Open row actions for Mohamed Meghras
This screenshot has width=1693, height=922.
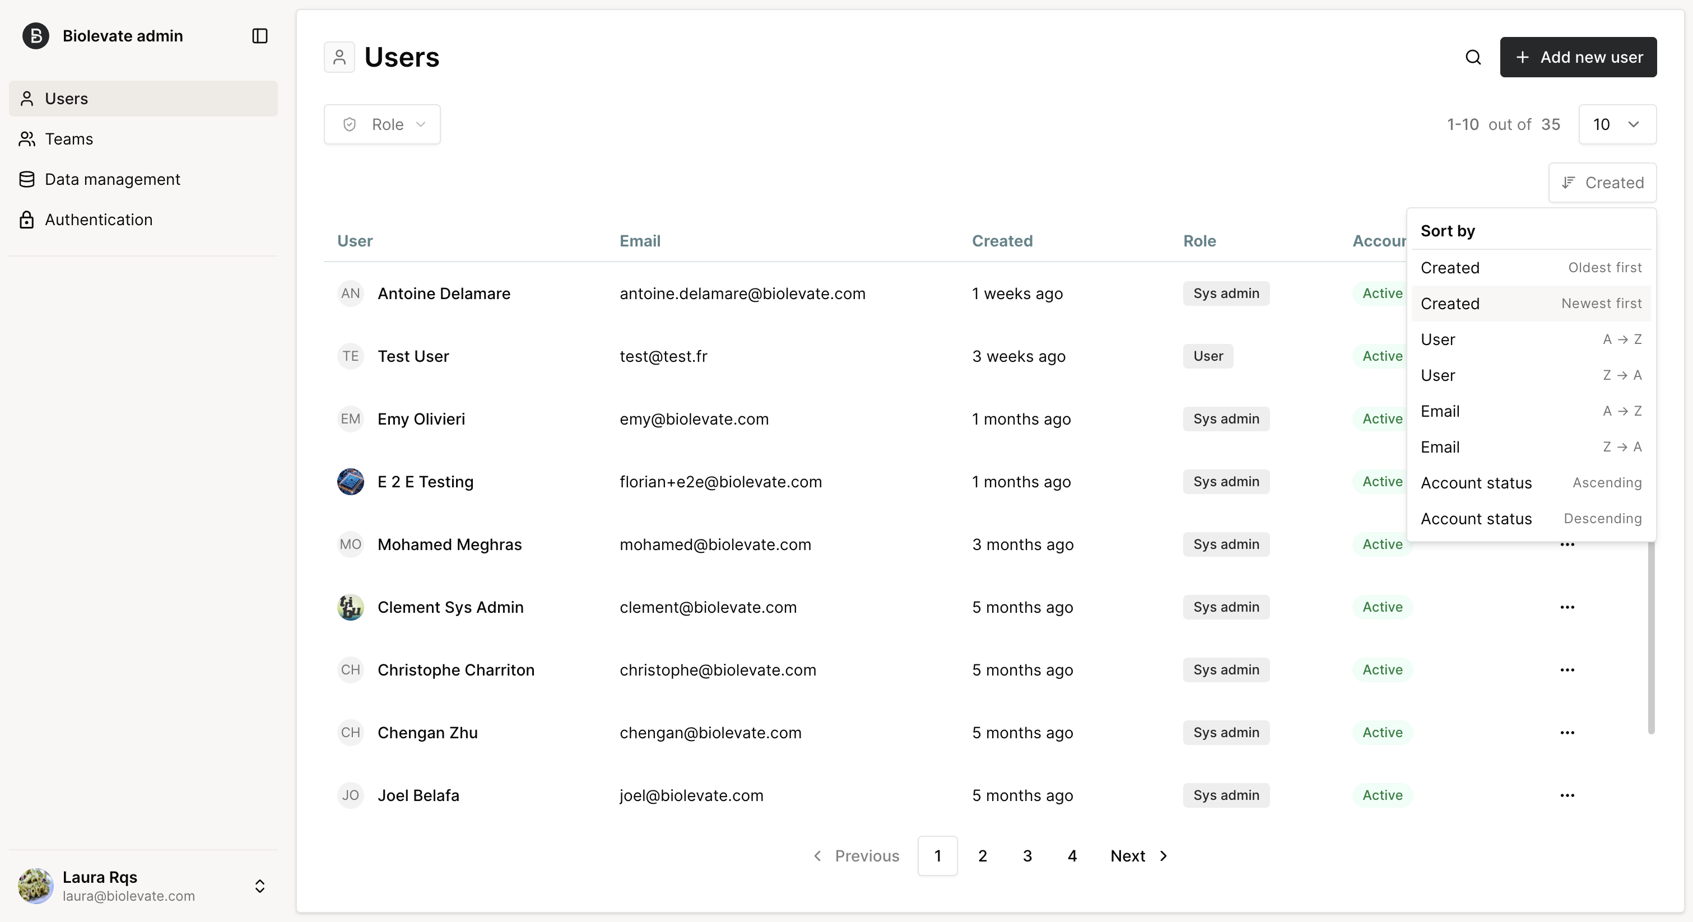coord(1568,544)
